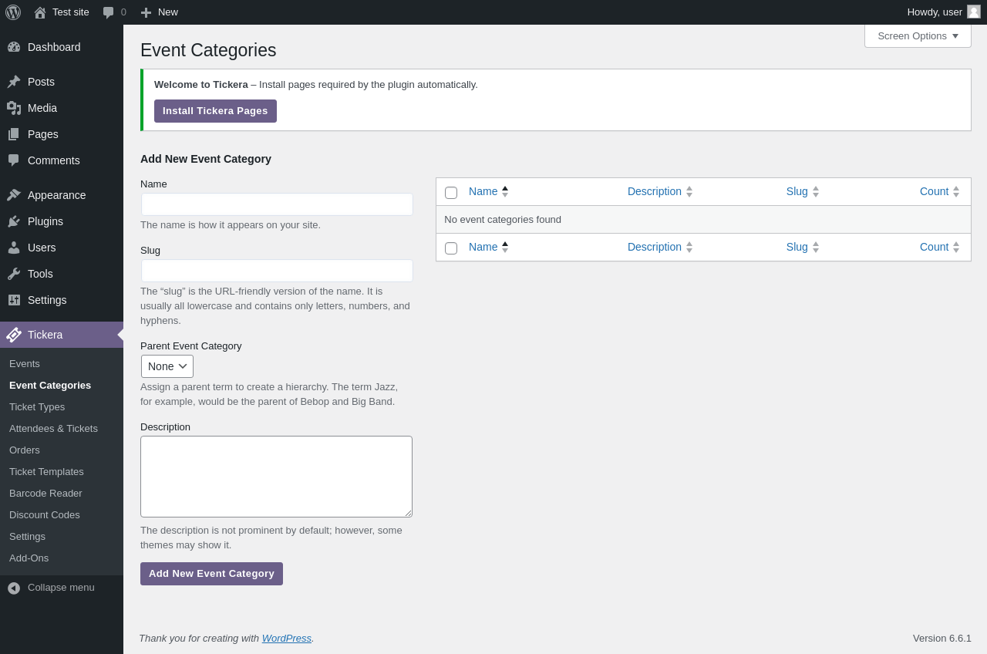Image resolution: width=987 pixels, height=654 pixels.
Task: Click the Description textarea
Action: click(276, 477)
